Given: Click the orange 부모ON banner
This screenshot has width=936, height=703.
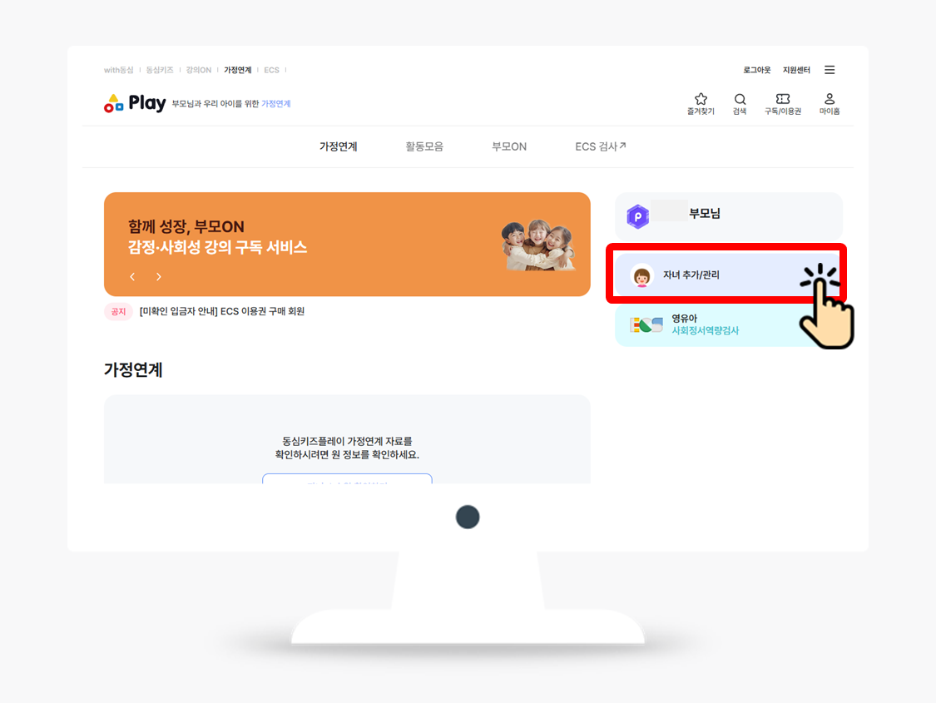Looking at the screenshot, I should (347, 244).
